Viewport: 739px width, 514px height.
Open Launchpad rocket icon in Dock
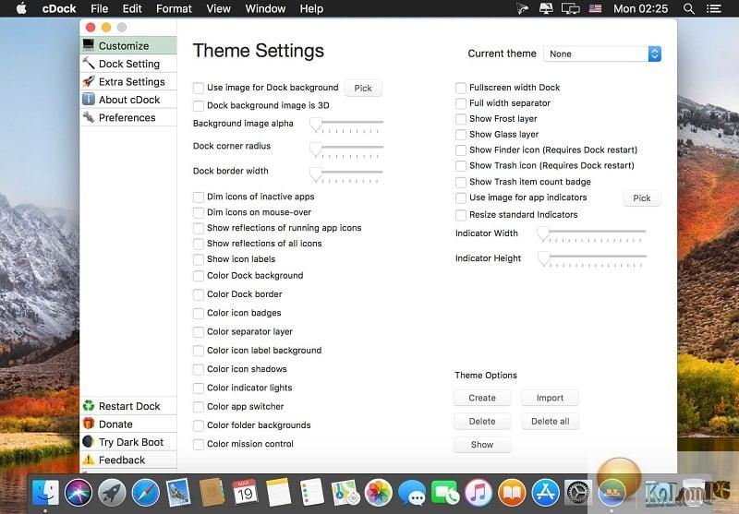coord(112,493)
